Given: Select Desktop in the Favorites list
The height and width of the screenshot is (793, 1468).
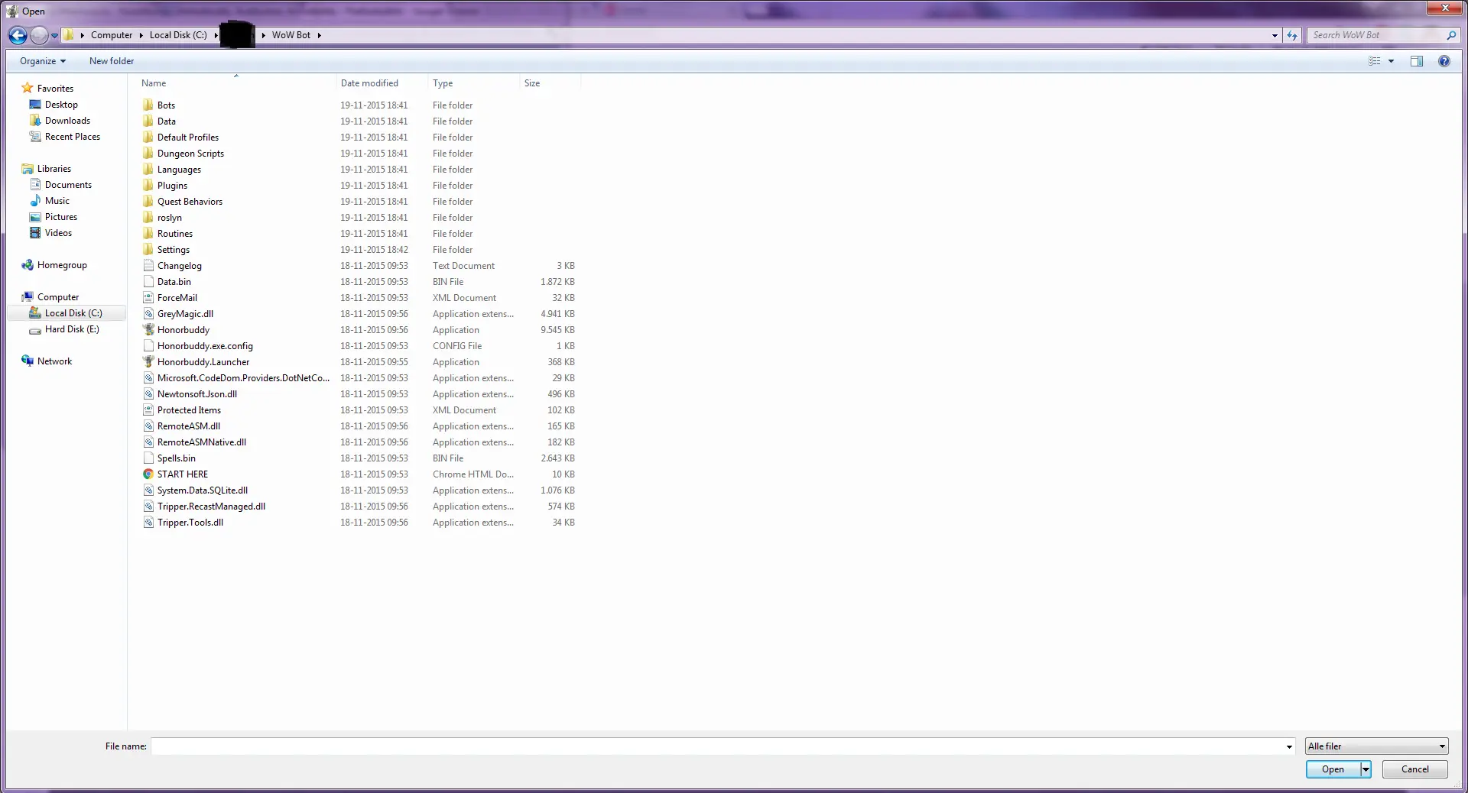Looking at the screenshot, I should click(61, 105).
